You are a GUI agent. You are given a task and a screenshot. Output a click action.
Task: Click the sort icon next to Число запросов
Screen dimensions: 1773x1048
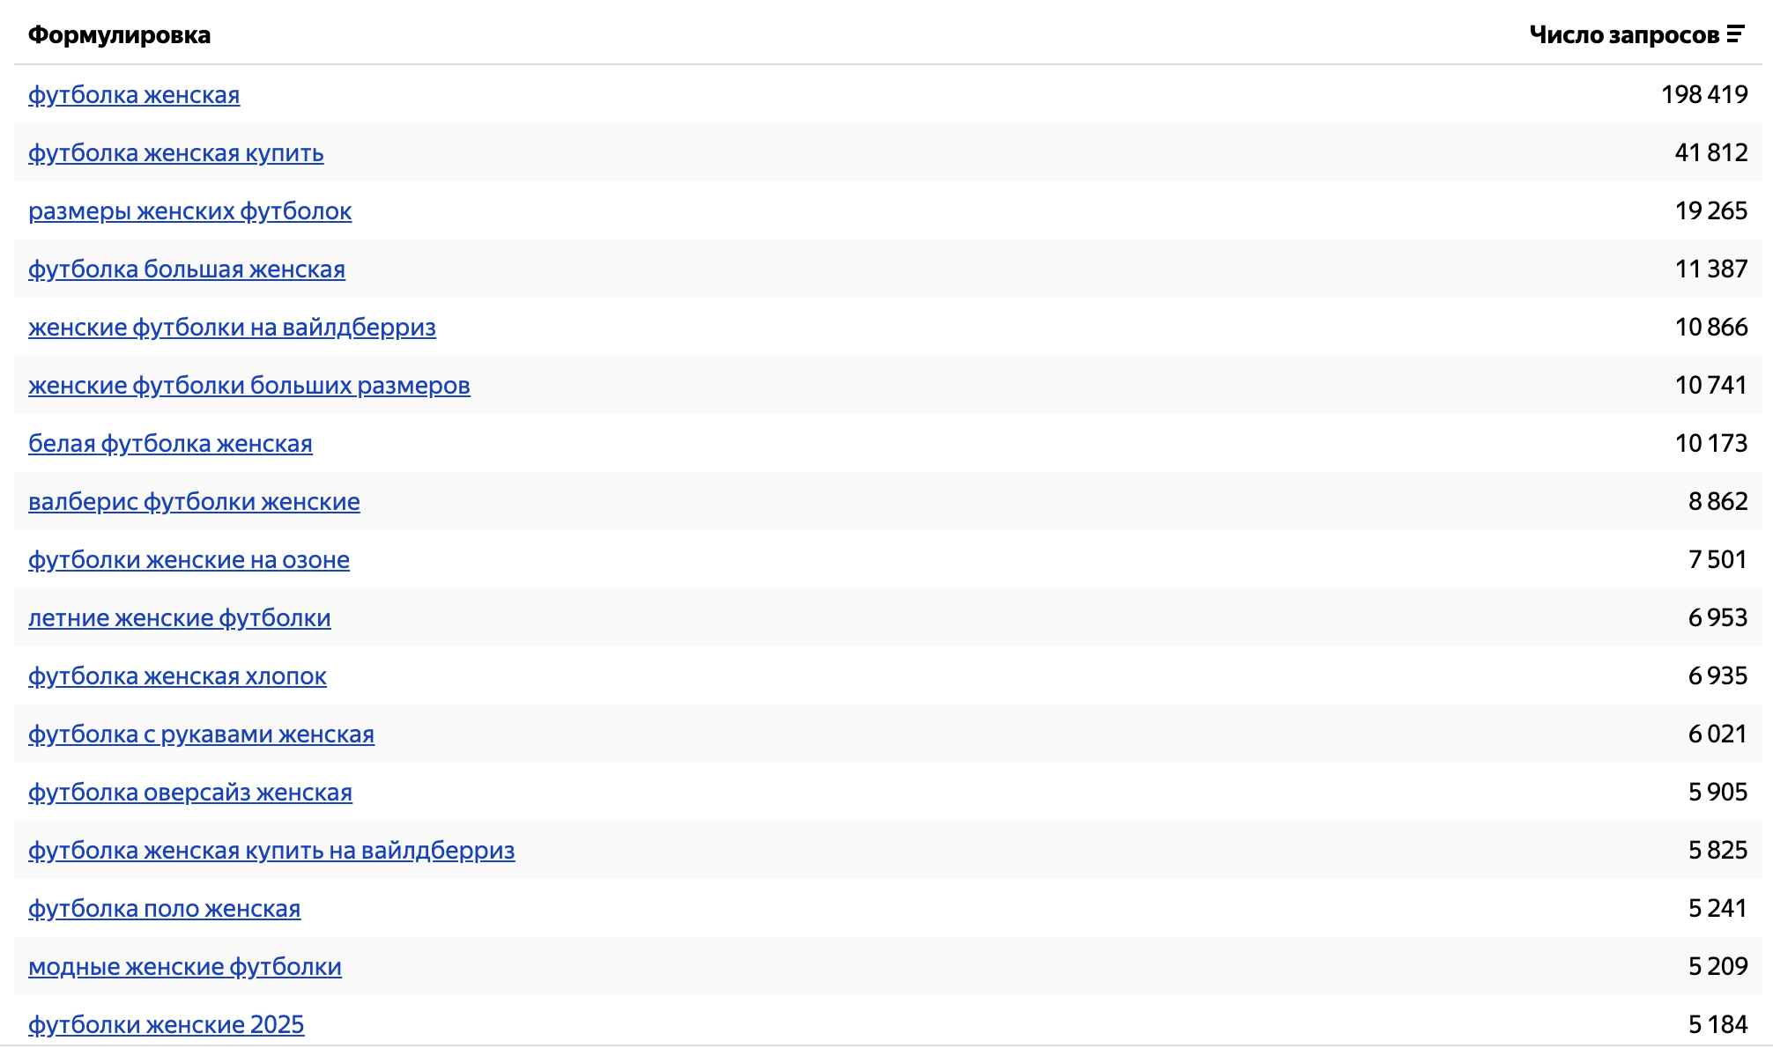1735,34
